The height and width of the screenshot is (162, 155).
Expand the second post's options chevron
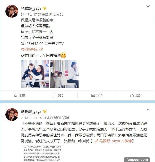[x=148, y=109]
